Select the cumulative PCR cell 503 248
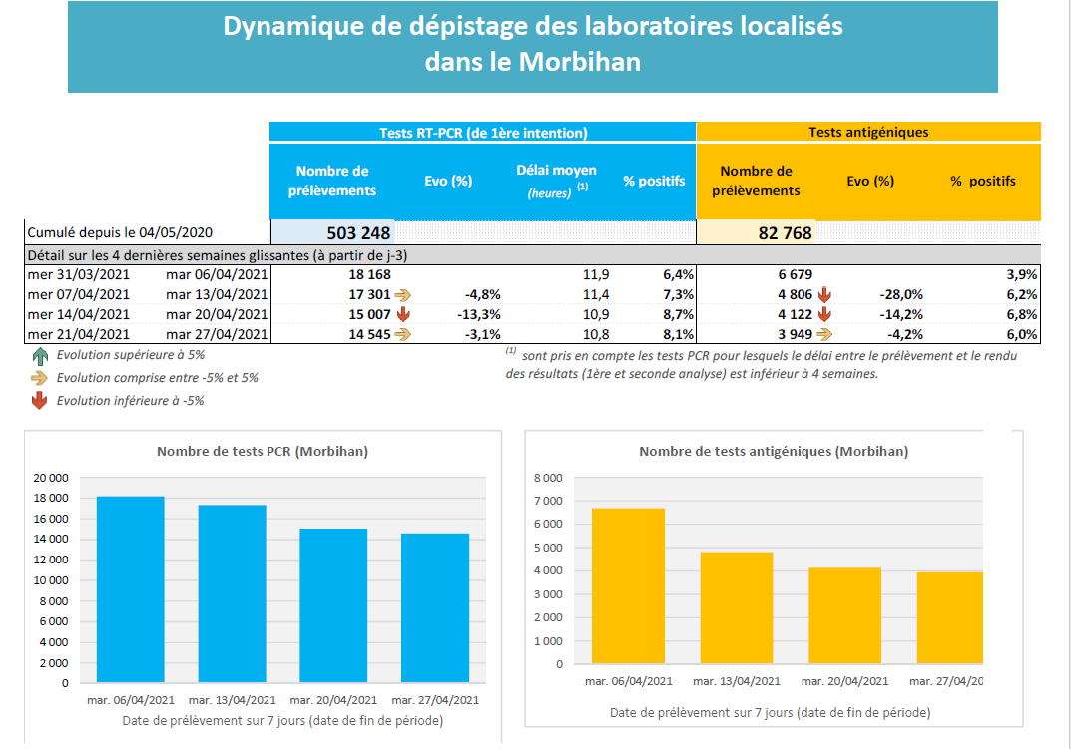Viewport: 1071px width, 749px height. pyautogui.click(x=333, y=233)
